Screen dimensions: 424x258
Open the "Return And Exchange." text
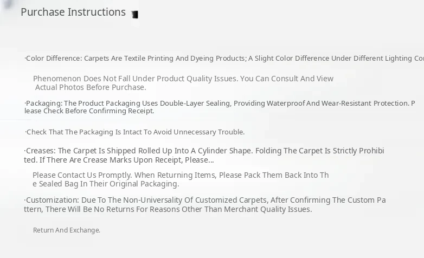(x=67, y=230)
